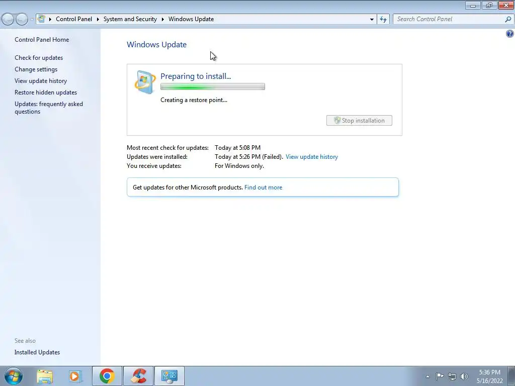Open Restore hidden updates link
This screenshot has height=386, width=515.
46,92
